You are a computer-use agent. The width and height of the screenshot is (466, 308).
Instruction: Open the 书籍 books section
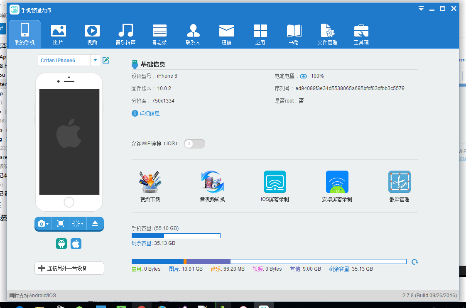[x=294, y=34]
